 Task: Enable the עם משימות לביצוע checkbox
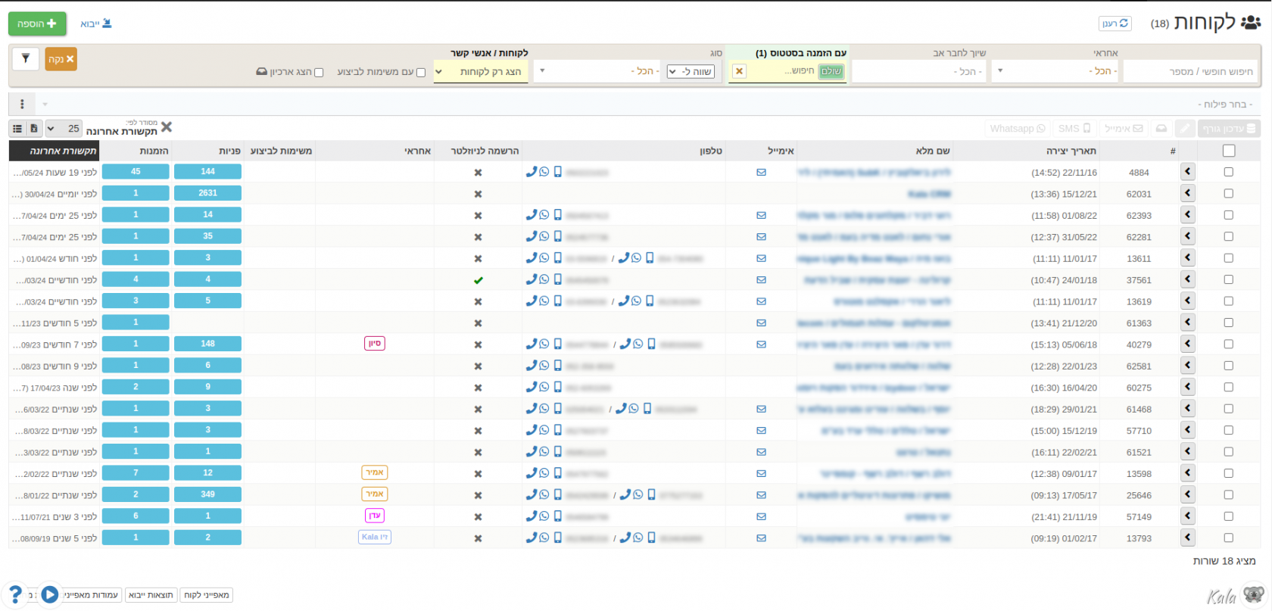tap(421, 73)
